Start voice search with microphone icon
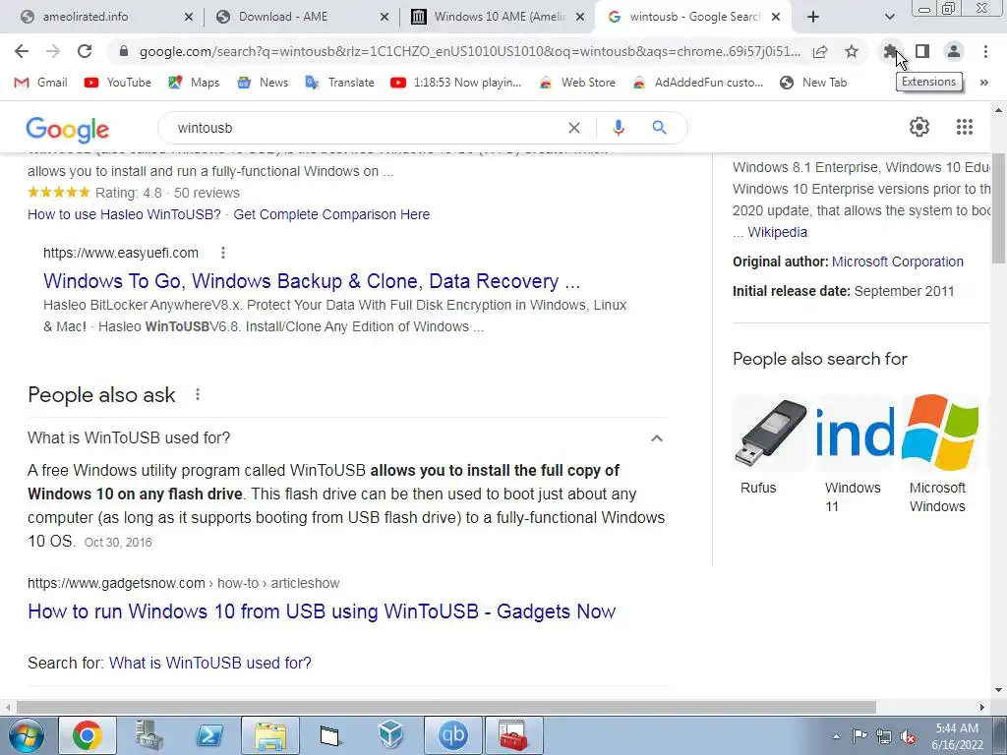This screenshot has height=755, width=1007. 618,128
